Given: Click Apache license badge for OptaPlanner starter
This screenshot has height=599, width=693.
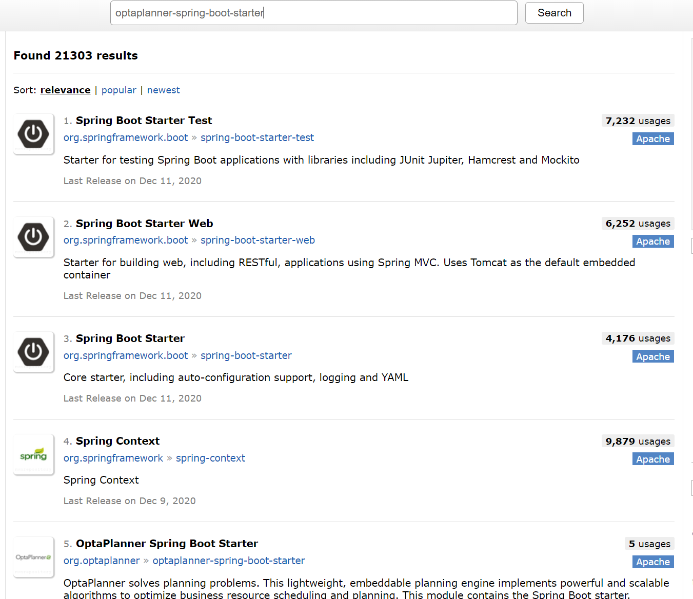Looking at the screenshot, I should pos(653,562).
